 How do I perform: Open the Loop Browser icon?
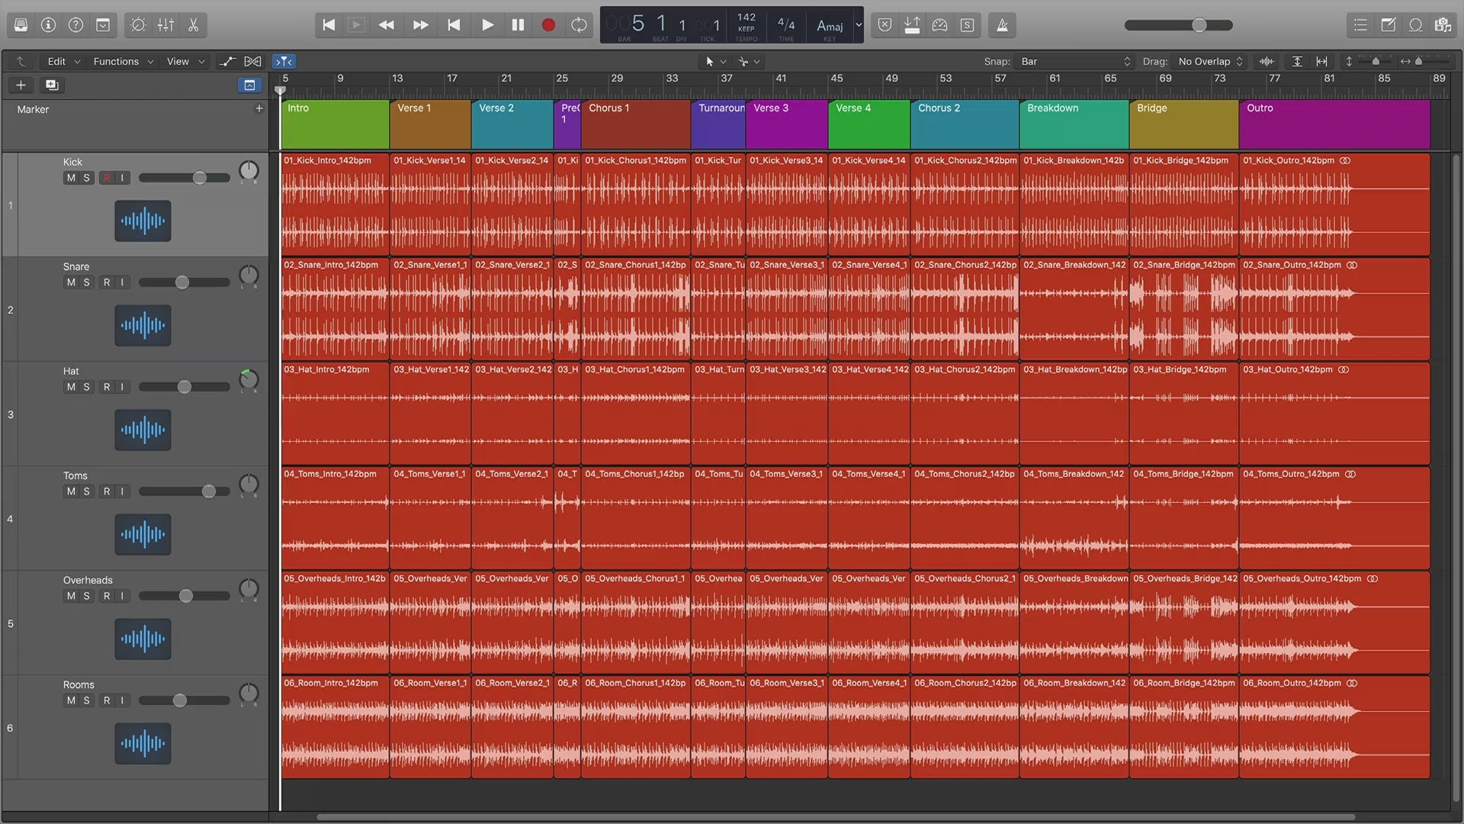pyautogui.click(x=1415, y=25)
